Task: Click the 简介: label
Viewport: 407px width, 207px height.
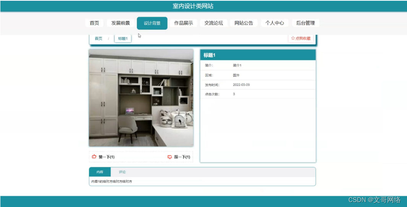Action: click(209, 65)
